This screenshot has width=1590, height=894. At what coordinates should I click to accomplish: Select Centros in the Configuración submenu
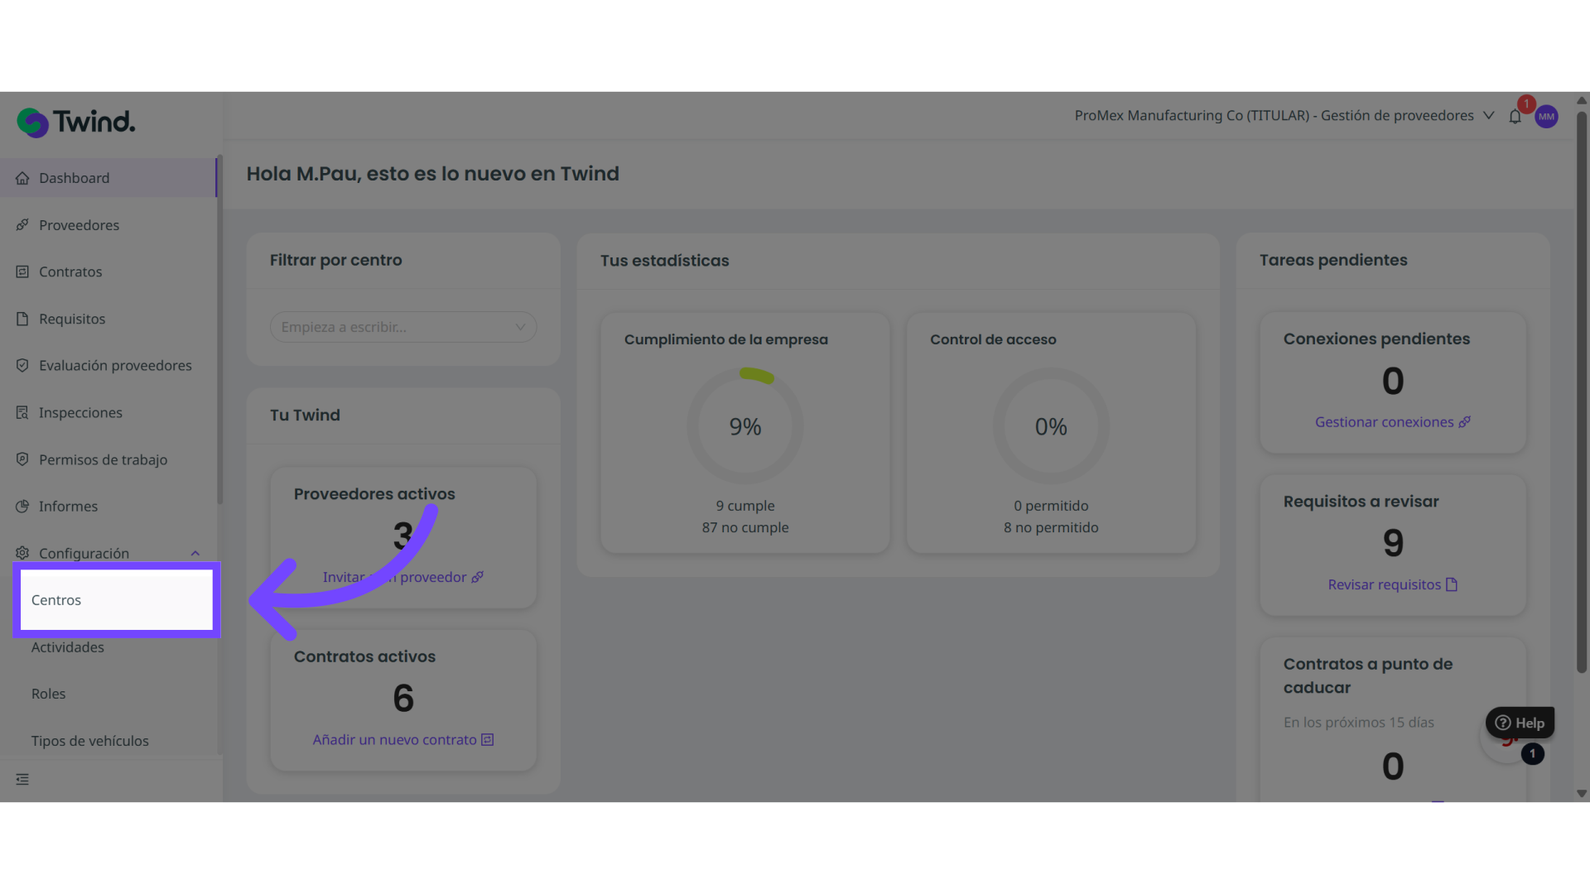[56, 600]
